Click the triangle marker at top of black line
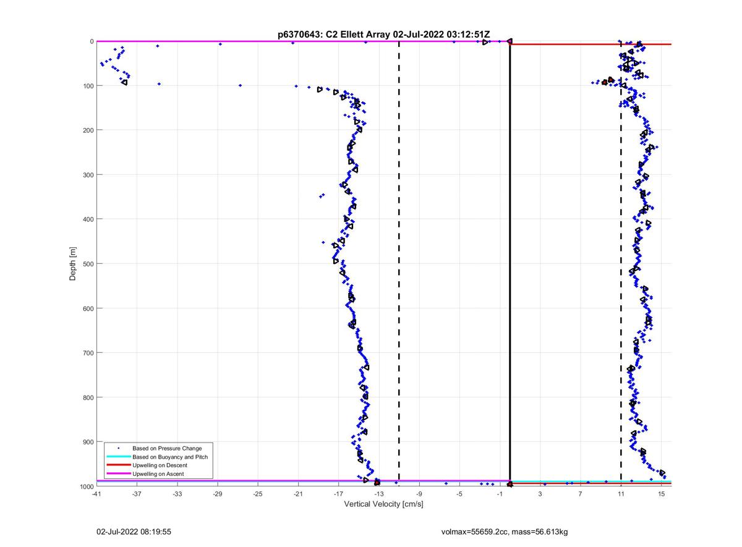Image resolution: width=742 pixels, height=547 pixels. (x=510, y=41)
